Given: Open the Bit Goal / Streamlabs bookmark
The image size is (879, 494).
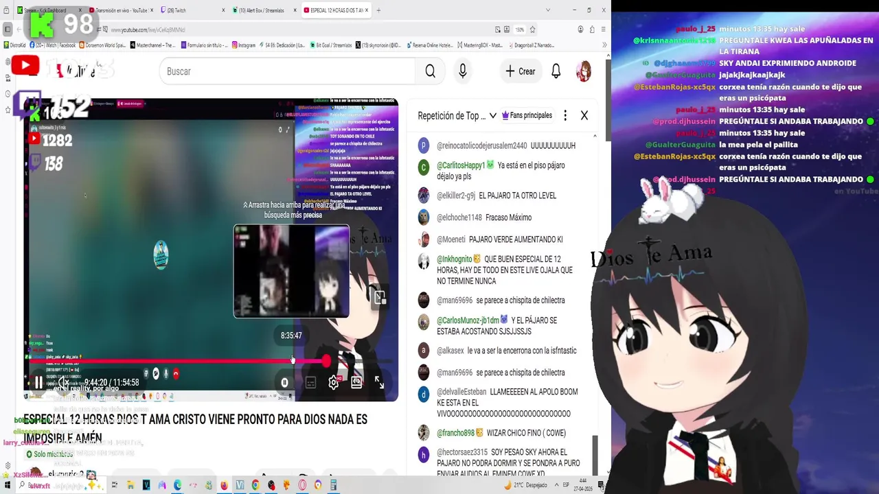Looking at the screenshot, I should [330, 45].
